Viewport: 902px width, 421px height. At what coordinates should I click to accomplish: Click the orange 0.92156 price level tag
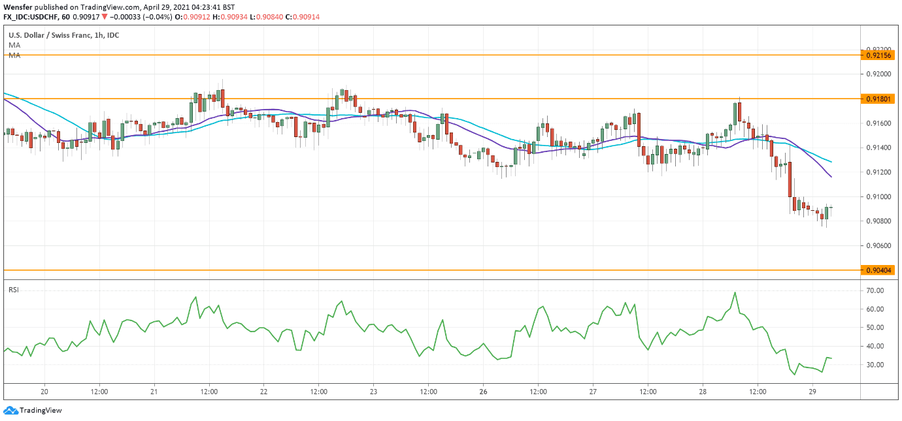tap(878, 55)
